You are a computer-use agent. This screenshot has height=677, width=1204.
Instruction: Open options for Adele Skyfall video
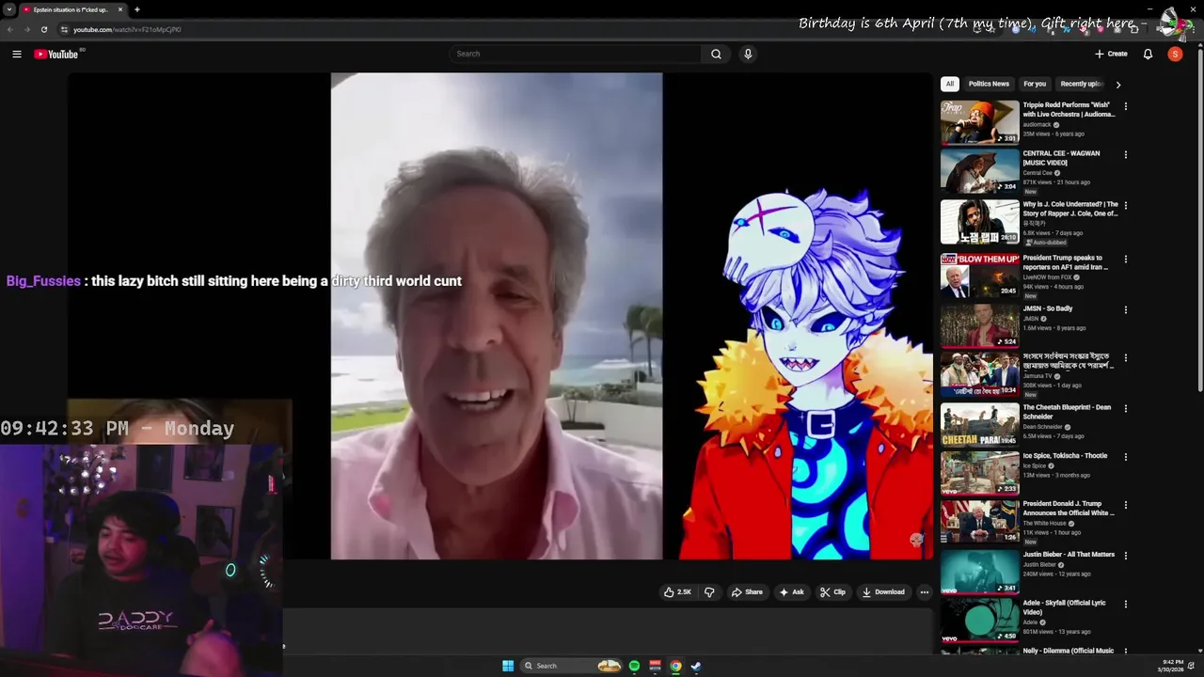click(1125, 604)
